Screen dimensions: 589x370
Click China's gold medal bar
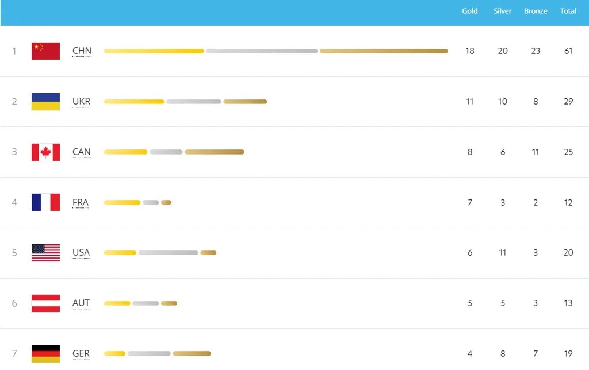point(154,51)
